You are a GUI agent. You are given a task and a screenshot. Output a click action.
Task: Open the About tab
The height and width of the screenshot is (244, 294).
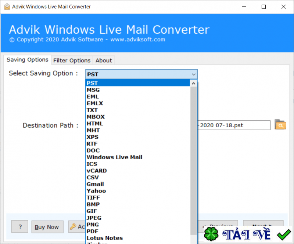coord(104,61)
